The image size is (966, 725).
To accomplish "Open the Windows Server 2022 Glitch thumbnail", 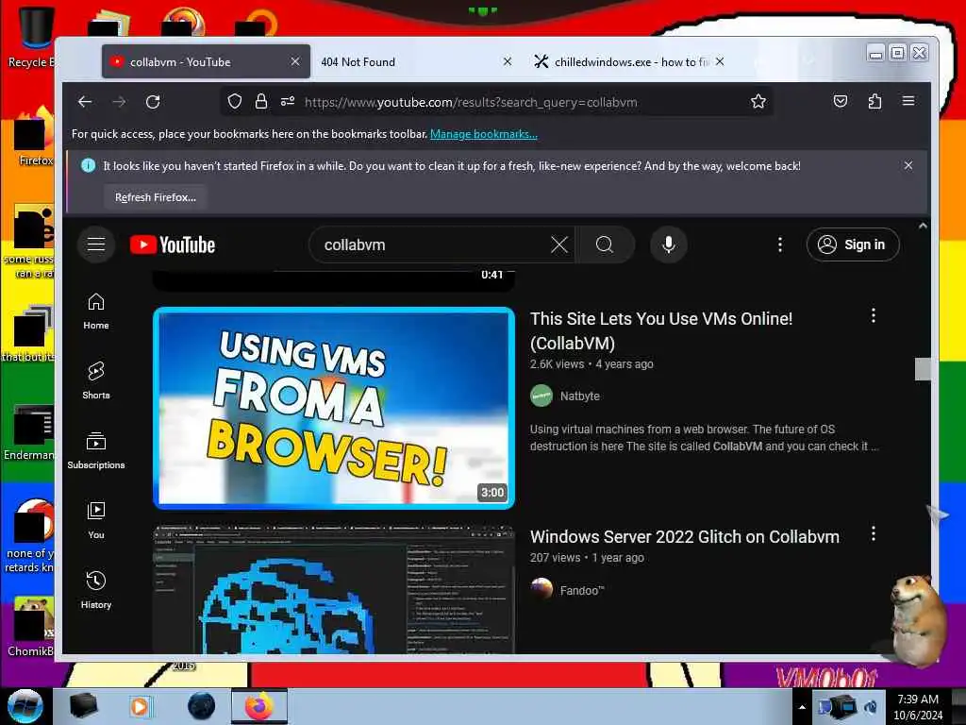I will click(334, 588).
